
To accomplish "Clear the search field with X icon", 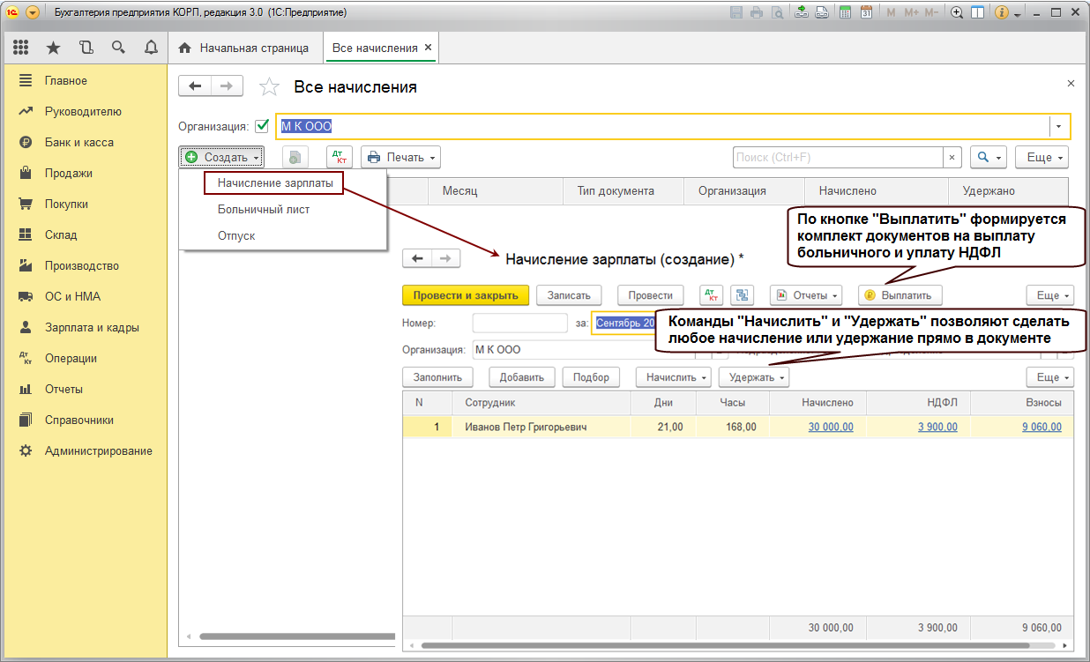I will click(952, 157).
